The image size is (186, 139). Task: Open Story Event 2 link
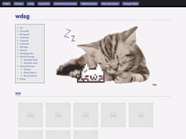pos(30,76)
